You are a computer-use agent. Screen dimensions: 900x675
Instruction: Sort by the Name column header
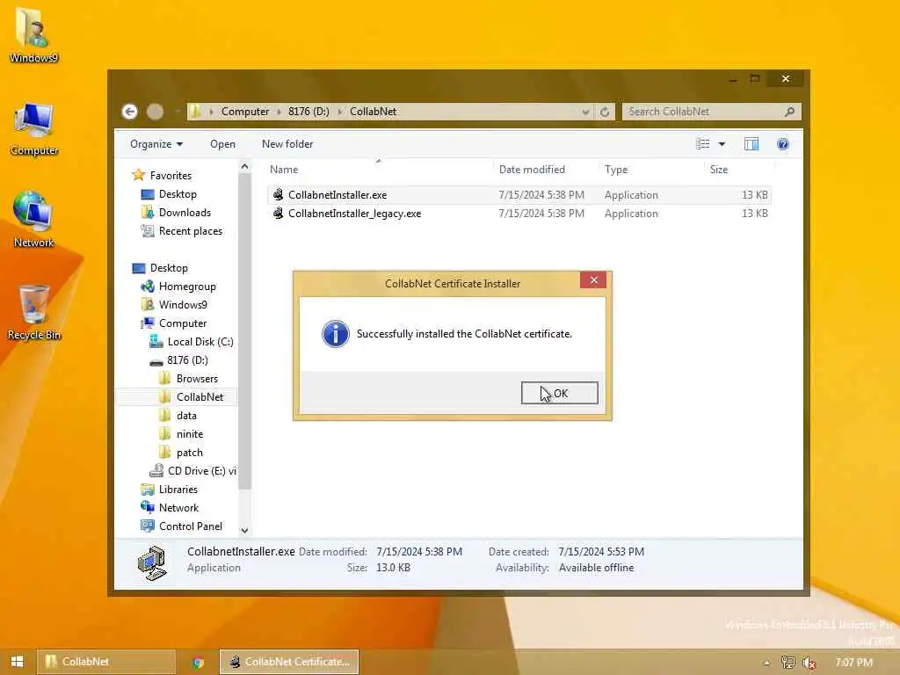pyautogui.click(x=284, y=170)
